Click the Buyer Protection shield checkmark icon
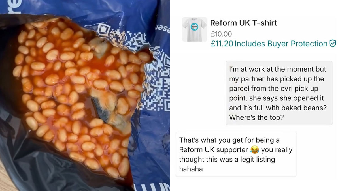This screenshot has width=340, height=191. [x=333, y=44]
